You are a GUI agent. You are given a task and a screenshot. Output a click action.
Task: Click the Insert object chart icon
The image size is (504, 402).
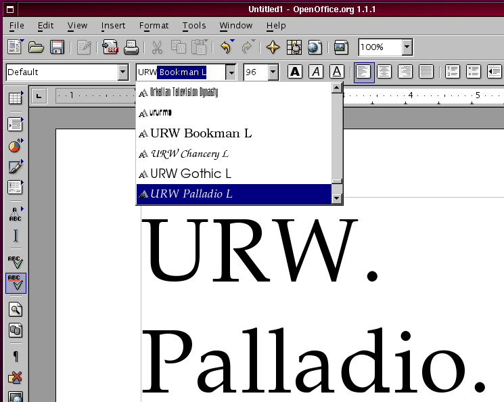pyautogui.click(x=16, y=146)
